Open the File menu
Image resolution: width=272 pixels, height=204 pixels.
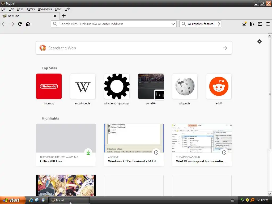point(3,9)
